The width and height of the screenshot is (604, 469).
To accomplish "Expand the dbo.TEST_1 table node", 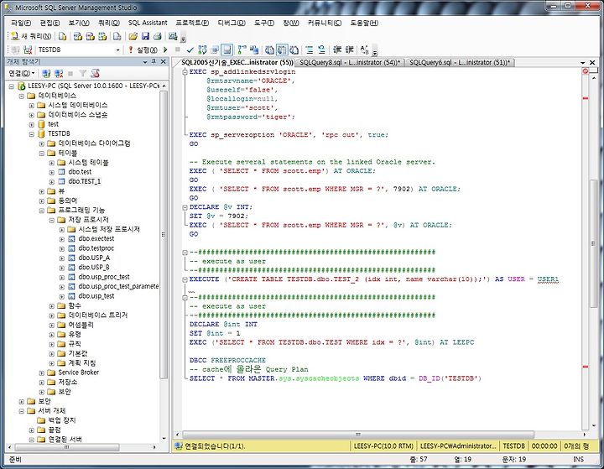I will tap(52, 182).
